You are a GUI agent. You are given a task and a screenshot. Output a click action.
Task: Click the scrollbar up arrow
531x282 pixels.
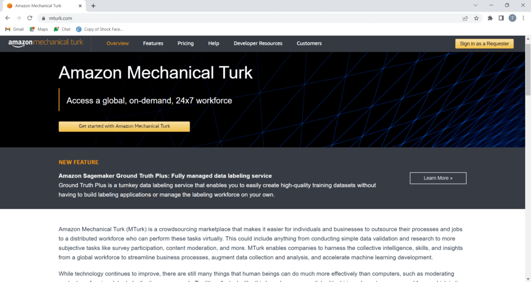click(528, 39)
